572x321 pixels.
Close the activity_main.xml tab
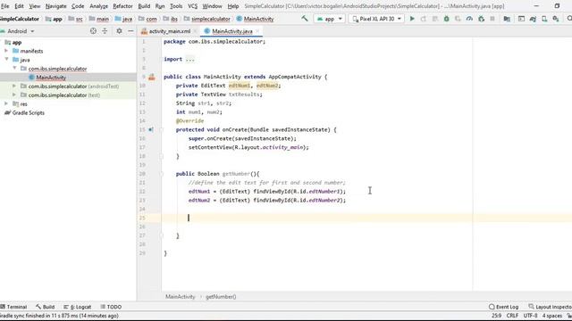(x=196, y=31)
